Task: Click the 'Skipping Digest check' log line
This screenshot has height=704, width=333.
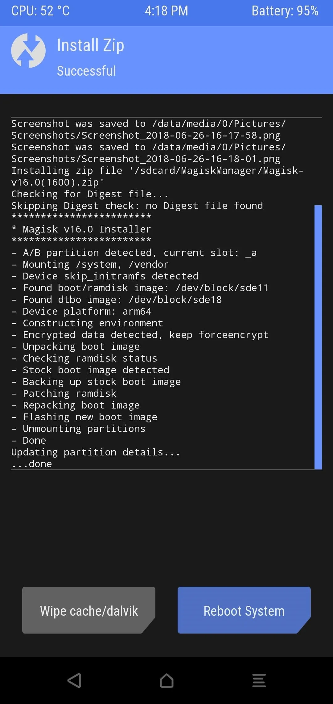Action: click(137, 206)
